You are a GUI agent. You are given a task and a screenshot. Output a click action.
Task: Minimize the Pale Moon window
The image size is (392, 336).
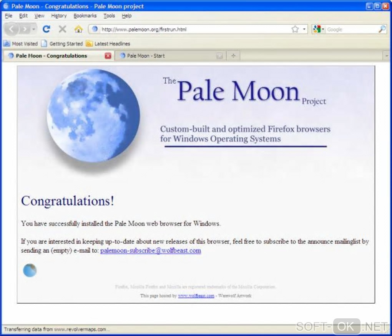(369, 6)
